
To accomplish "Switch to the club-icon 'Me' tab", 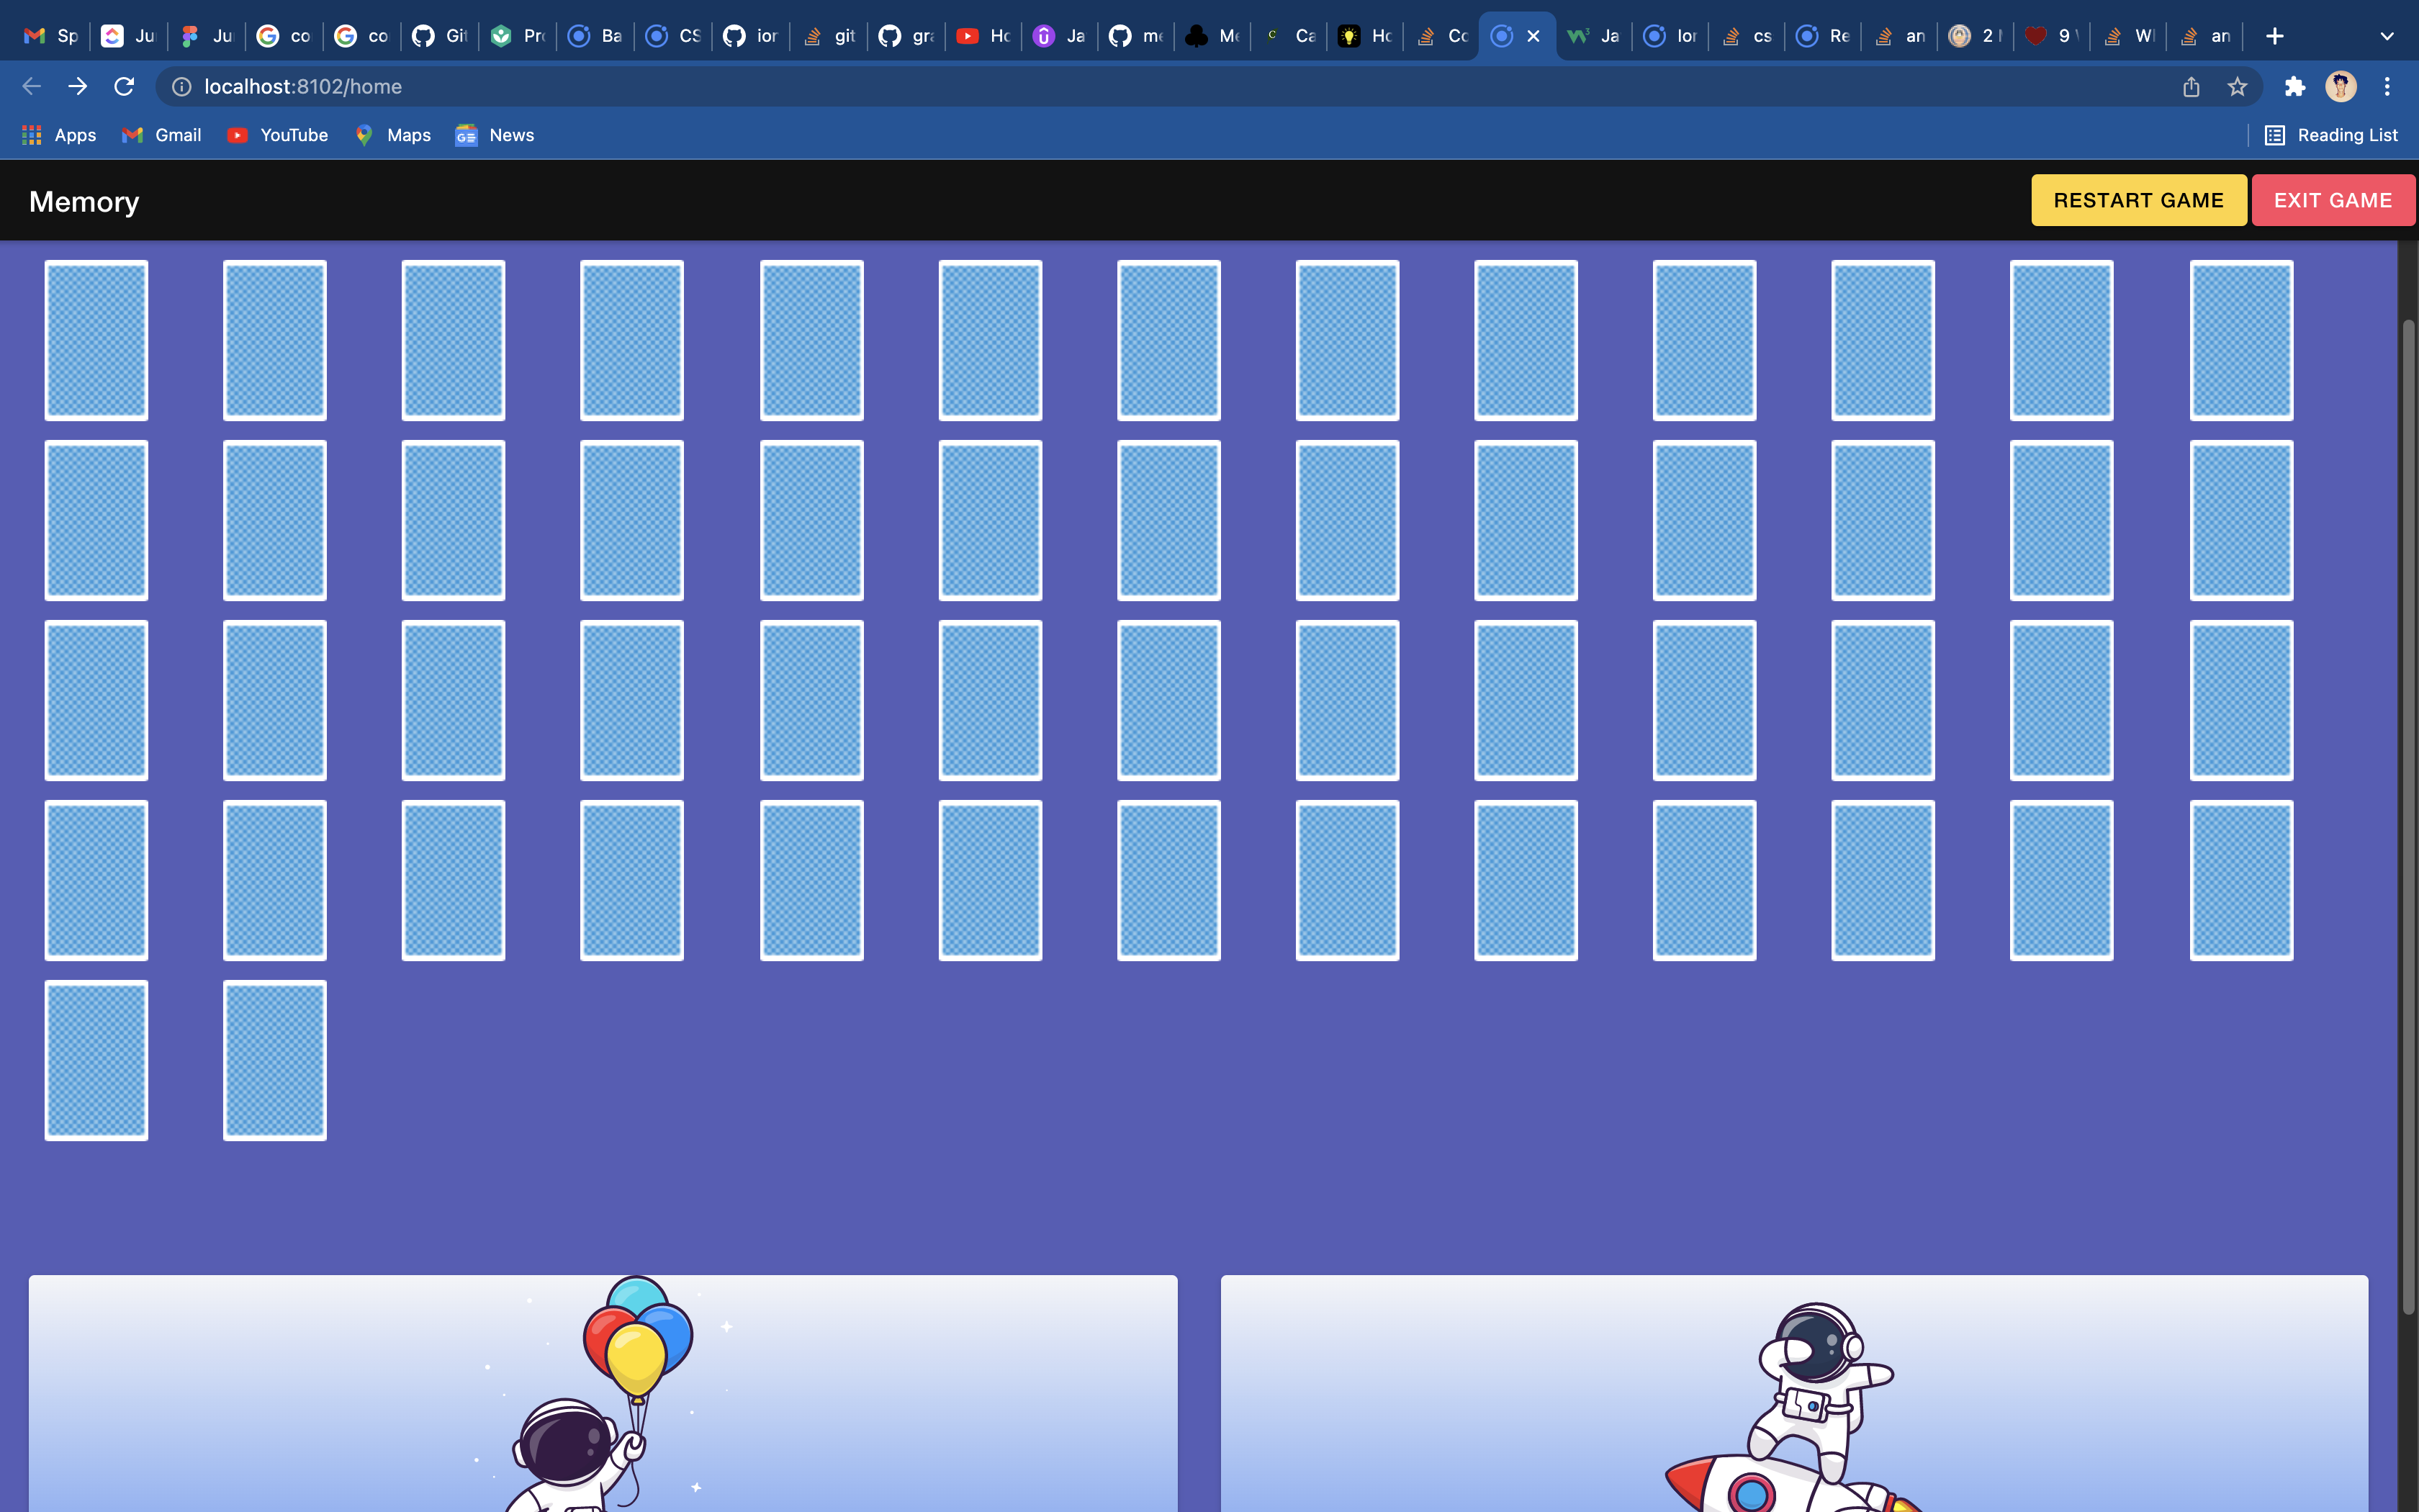I will 1212,36.
